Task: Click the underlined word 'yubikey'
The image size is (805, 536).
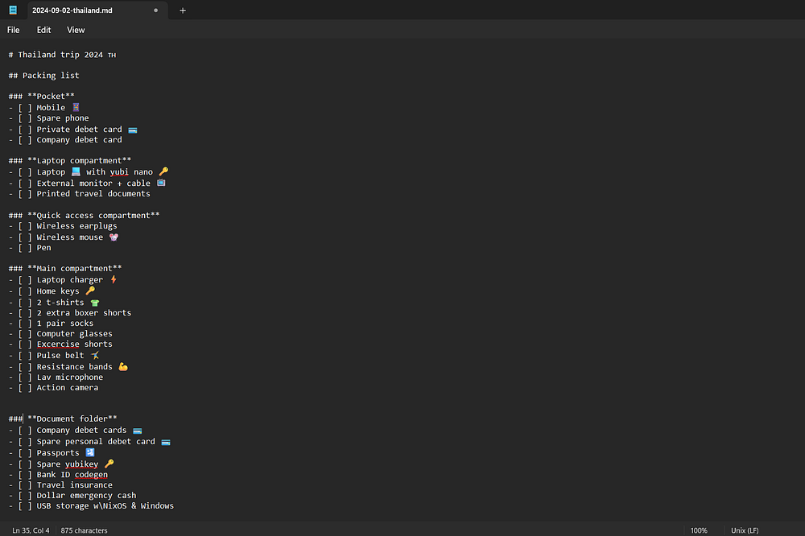Action: point(81,464)
